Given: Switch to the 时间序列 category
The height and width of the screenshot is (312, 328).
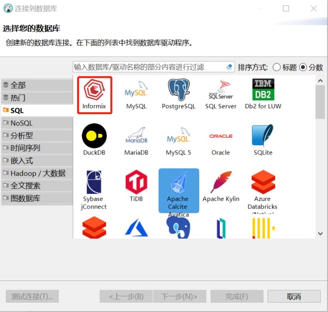Looking at the screenshot, I should point(37,148).
